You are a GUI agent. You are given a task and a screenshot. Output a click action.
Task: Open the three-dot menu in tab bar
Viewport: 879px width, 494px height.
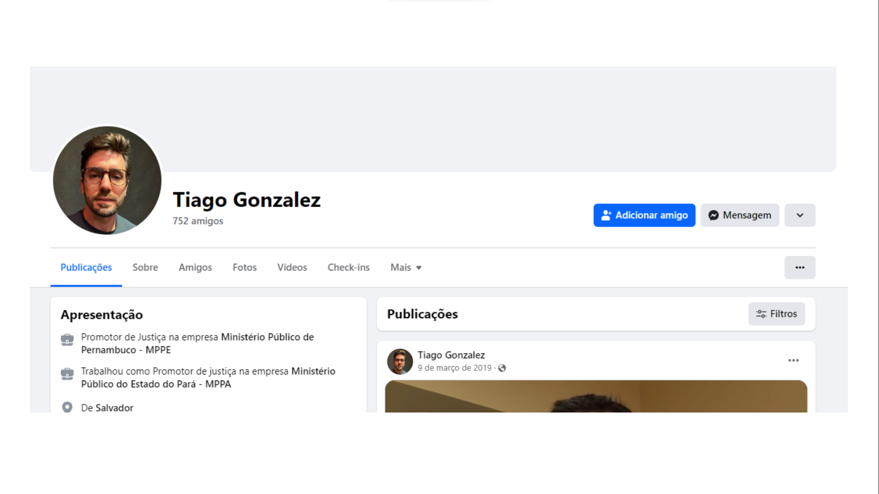(x=799, y=267)
